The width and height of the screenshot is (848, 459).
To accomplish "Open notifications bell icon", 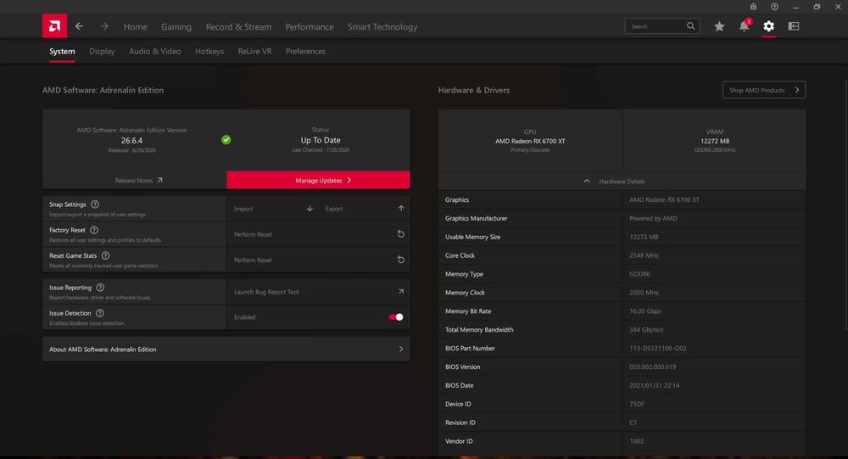I will 745,26.
